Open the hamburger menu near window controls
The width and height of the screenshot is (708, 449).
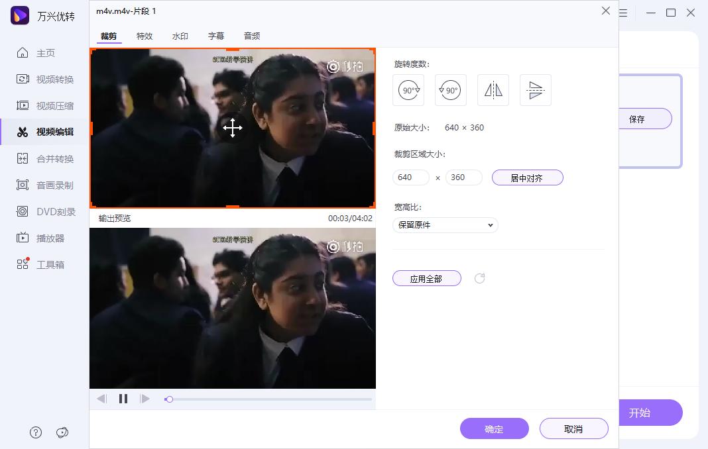click(x=622, y=12)
